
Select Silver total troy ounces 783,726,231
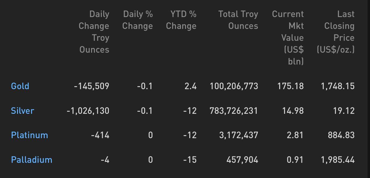click(x=234, y=111)
